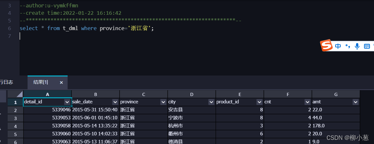Open the product_id column filter dropdown
The width and height of the screenshot is (374, 144).
(260, 102)
